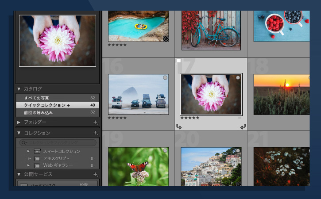Select the butterfly photo thumbnail
This screenshot has width=321, height=199.
[139, 166]
